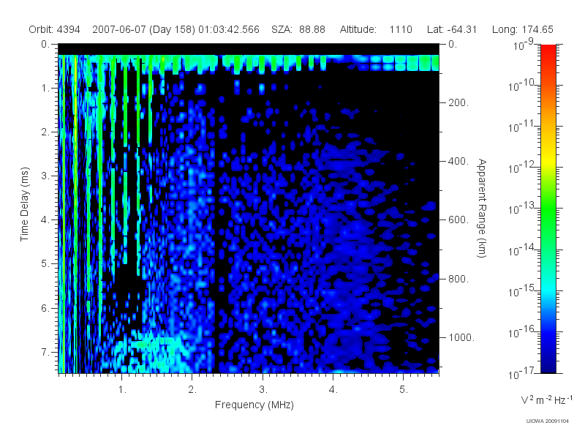Click the 'V² m⁻² Hz⁻¹' units label
Viewport: 585px width, 439px height.
point(546,399)
